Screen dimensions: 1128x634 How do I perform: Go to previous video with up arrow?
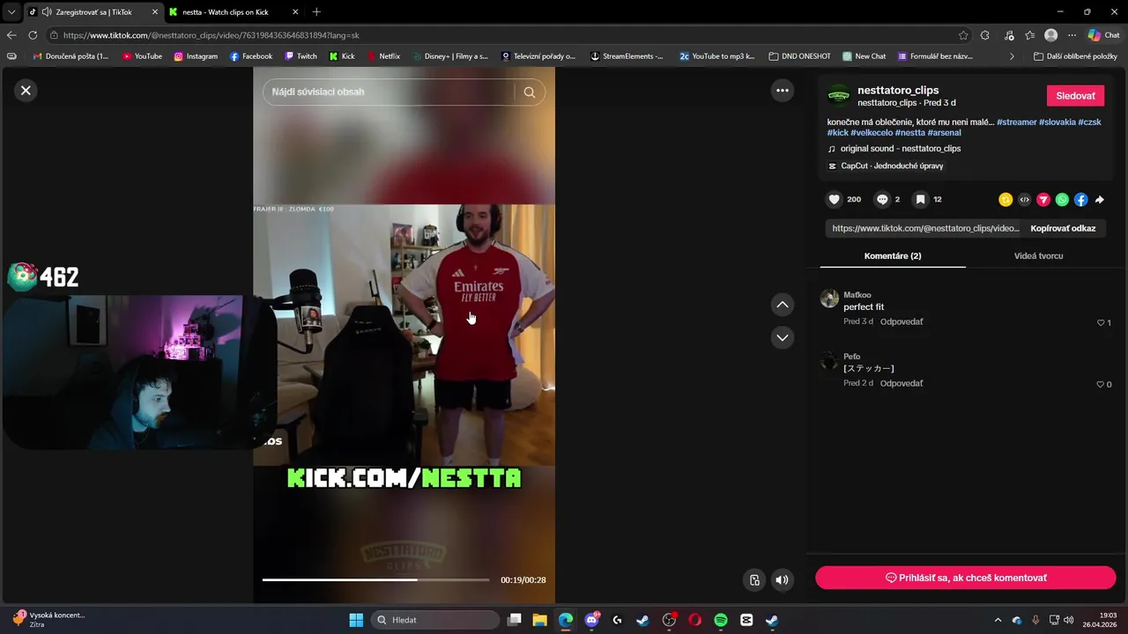(x=782, y=305)
